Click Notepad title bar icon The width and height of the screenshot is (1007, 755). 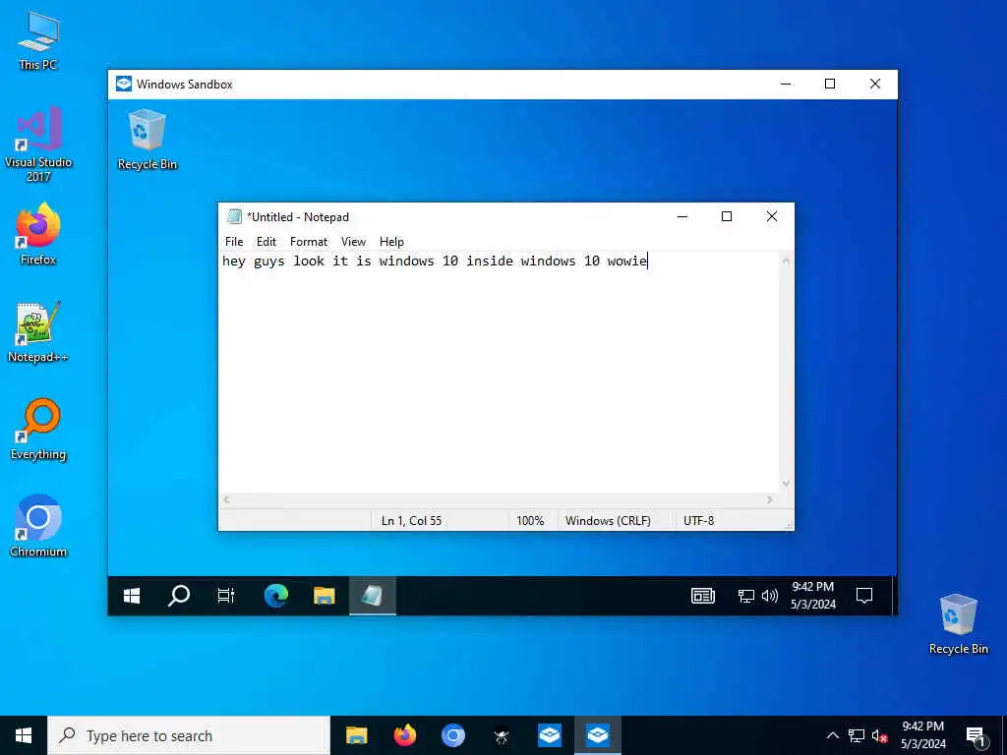click(234, 217)
